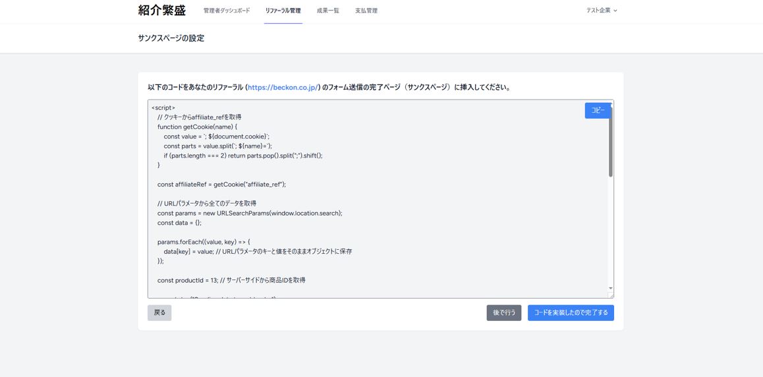
Task: Select the リファーラル管理 tab
Action: click(x=283, y=11)
